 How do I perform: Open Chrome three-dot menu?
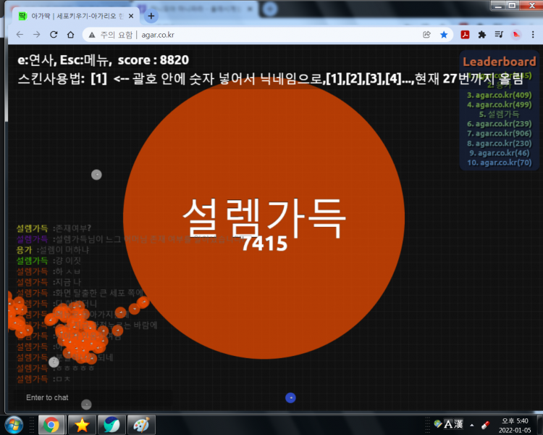[533, 35]
